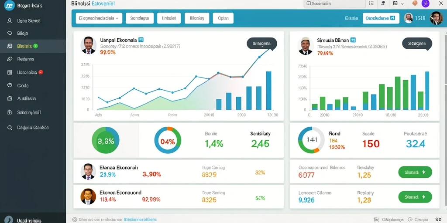The height and width of the screenshot is (223, 447).
Task: Click the blue logo icon in sidebar header
Action: 10,6
